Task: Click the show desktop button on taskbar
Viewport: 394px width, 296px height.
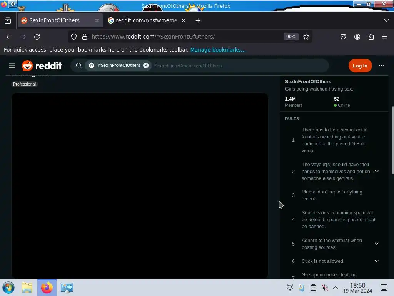Action: click(x=384, y=288)
